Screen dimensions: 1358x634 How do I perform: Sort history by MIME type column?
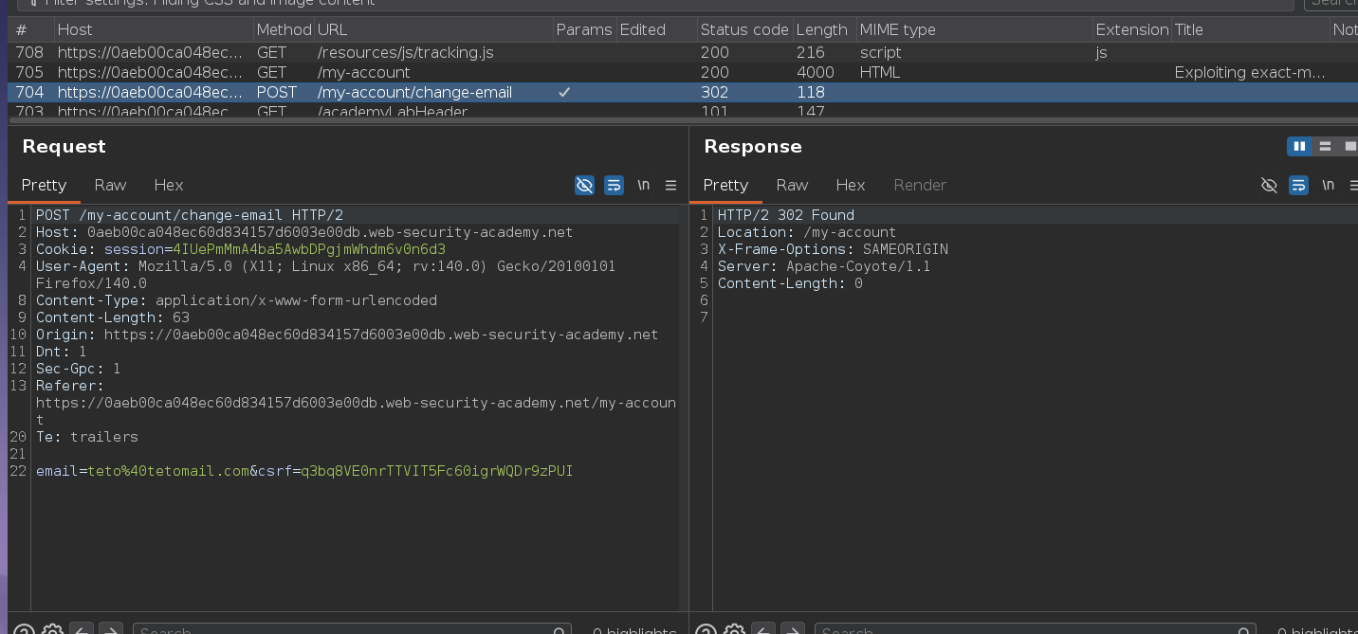coord(973,29)
